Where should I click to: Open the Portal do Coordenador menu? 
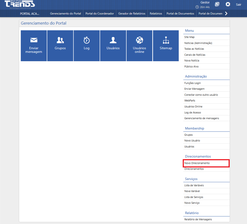coord(100,14)
